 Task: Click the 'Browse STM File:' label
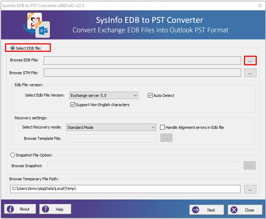pyautogui.click(x=24, y=73)
